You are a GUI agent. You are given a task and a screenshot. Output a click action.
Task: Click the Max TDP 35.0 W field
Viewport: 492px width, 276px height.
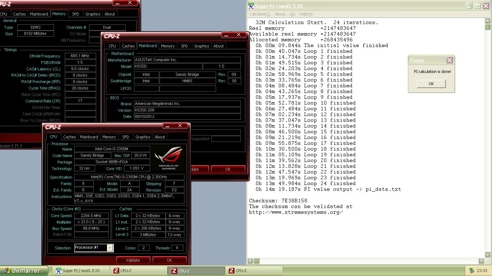coord(140,155)
